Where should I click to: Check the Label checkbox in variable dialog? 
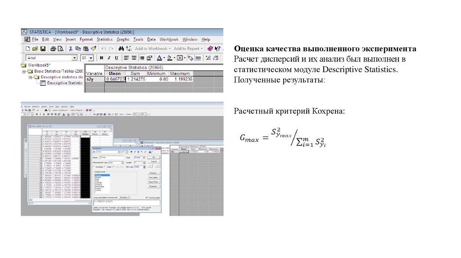[104, 166]
